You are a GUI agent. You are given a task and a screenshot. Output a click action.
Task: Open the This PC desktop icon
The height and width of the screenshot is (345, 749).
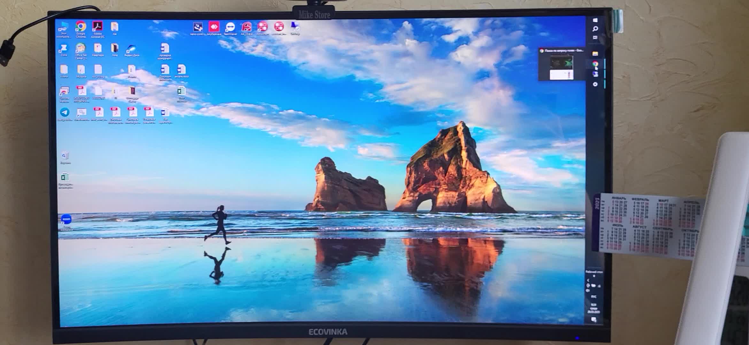(x=64, y=29)
